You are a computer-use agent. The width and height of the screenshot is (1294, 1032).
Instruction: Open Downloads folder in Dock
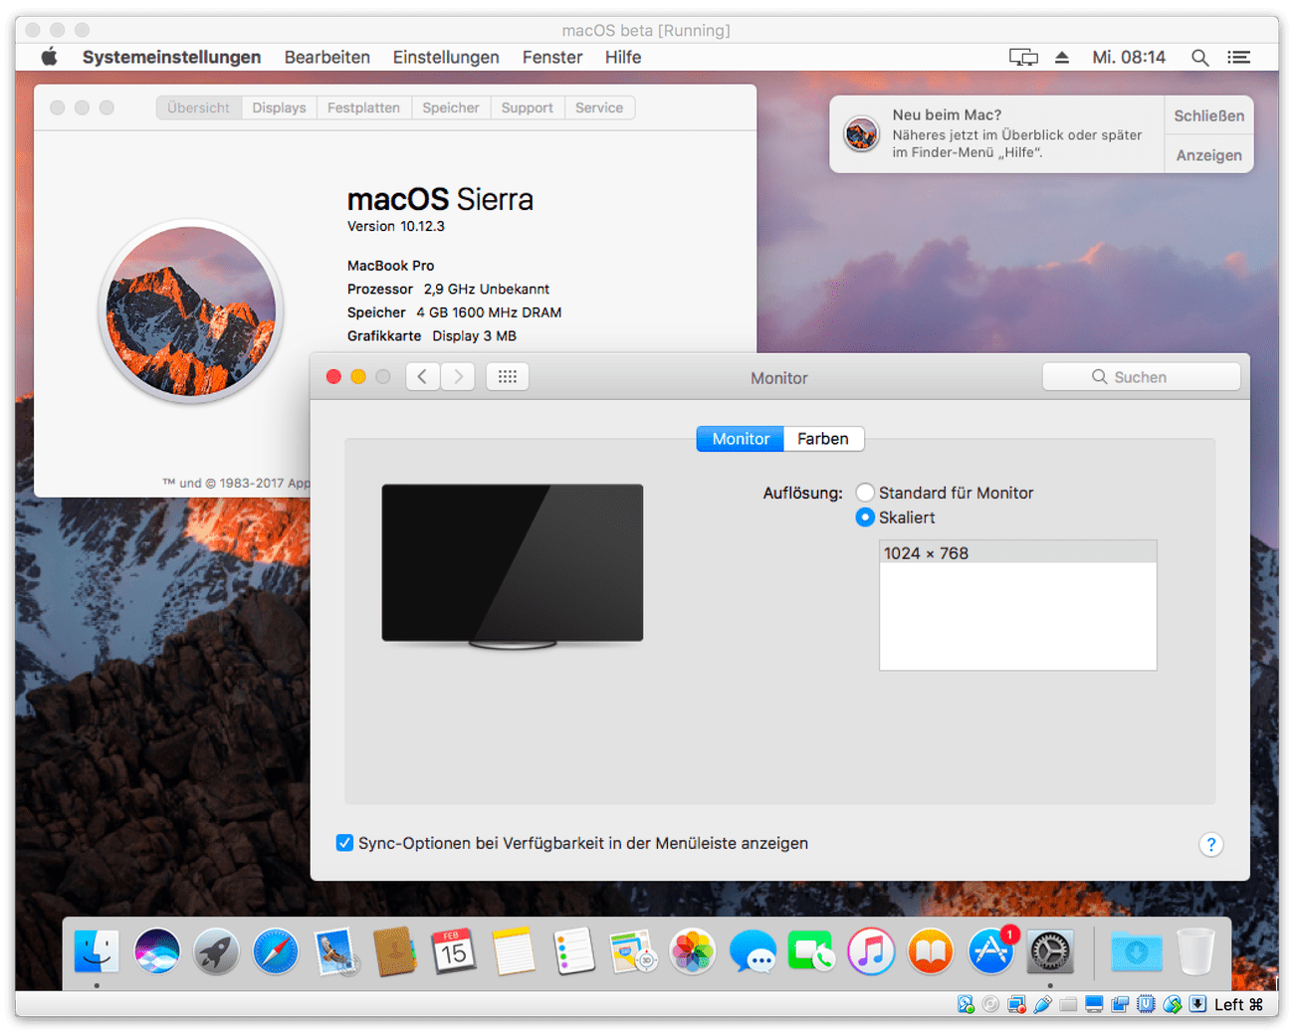[1136, 951]
